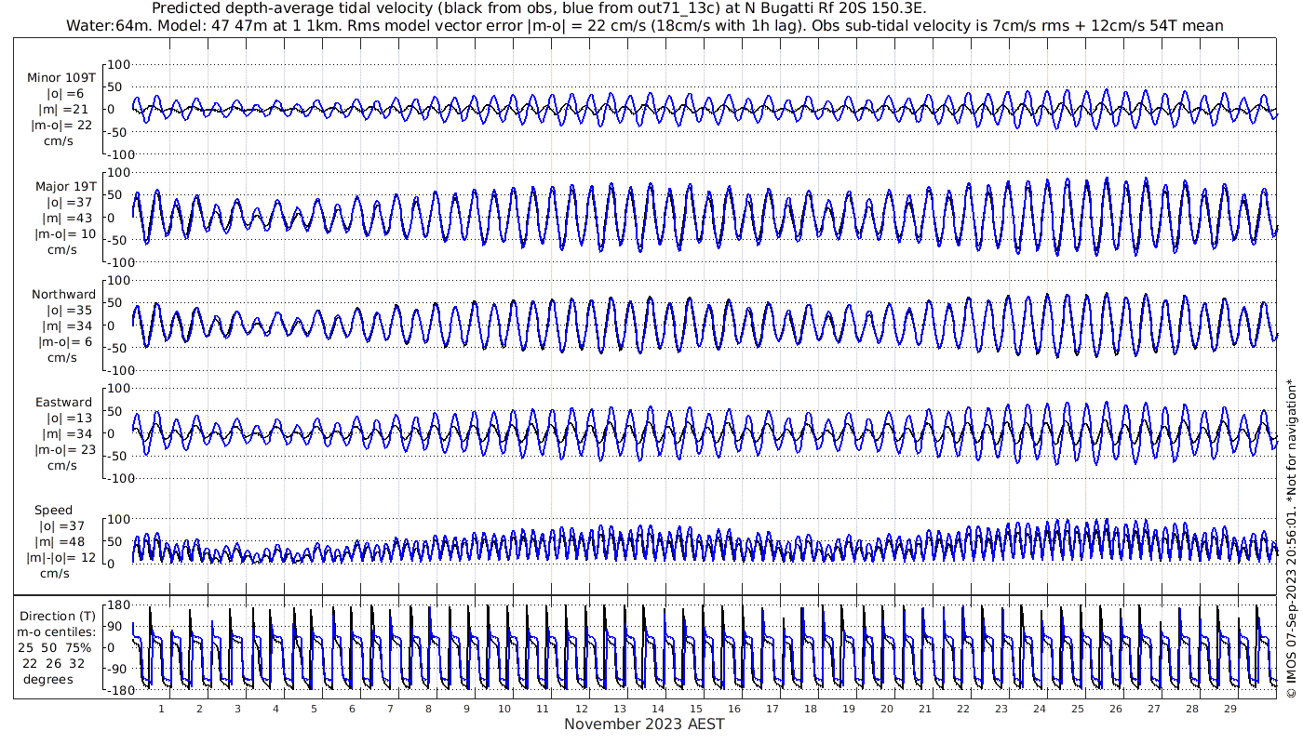Click the day '5' label on the date axis
Viewport: 1303px width, 744px height.
314,708
